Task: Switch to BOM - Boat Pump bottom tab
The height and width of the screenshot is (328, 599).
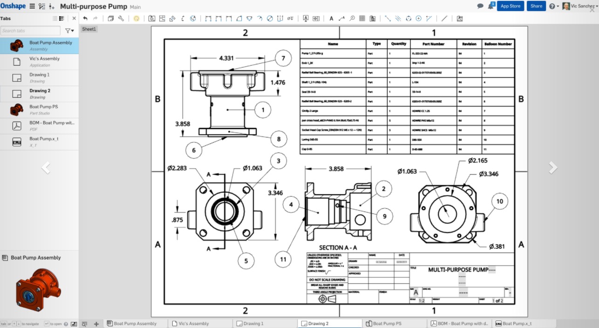Action: [x=459, y=323]
